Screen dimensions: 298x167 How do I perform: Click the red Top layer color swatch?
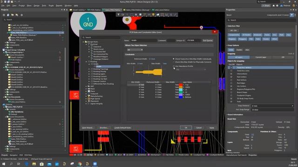[181, 85]
